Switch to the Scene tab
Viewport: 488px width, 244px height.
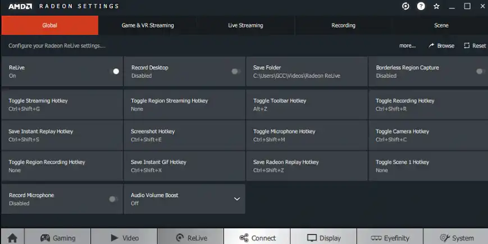[x=441, y=25]
